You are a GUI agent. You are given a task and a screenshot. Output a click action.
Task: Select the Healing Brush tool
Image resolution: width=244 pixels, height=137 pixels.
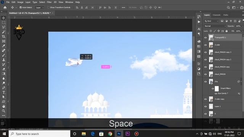coord(3,51)
